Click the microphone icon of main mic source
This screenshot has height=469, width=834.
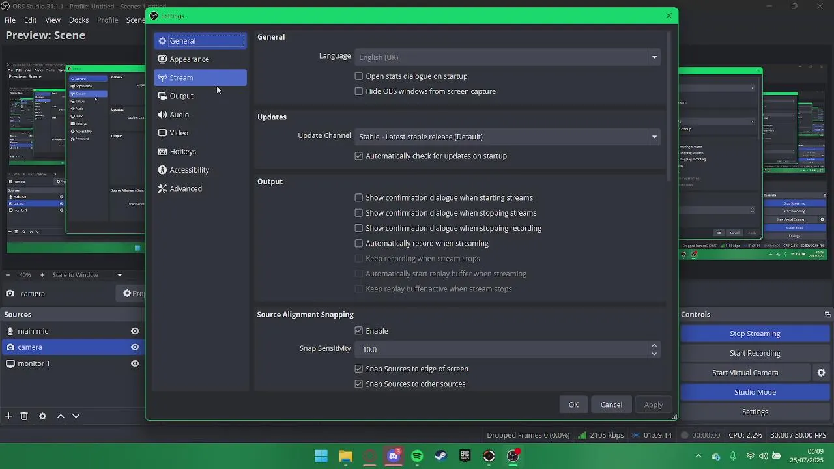pos(10,331)
